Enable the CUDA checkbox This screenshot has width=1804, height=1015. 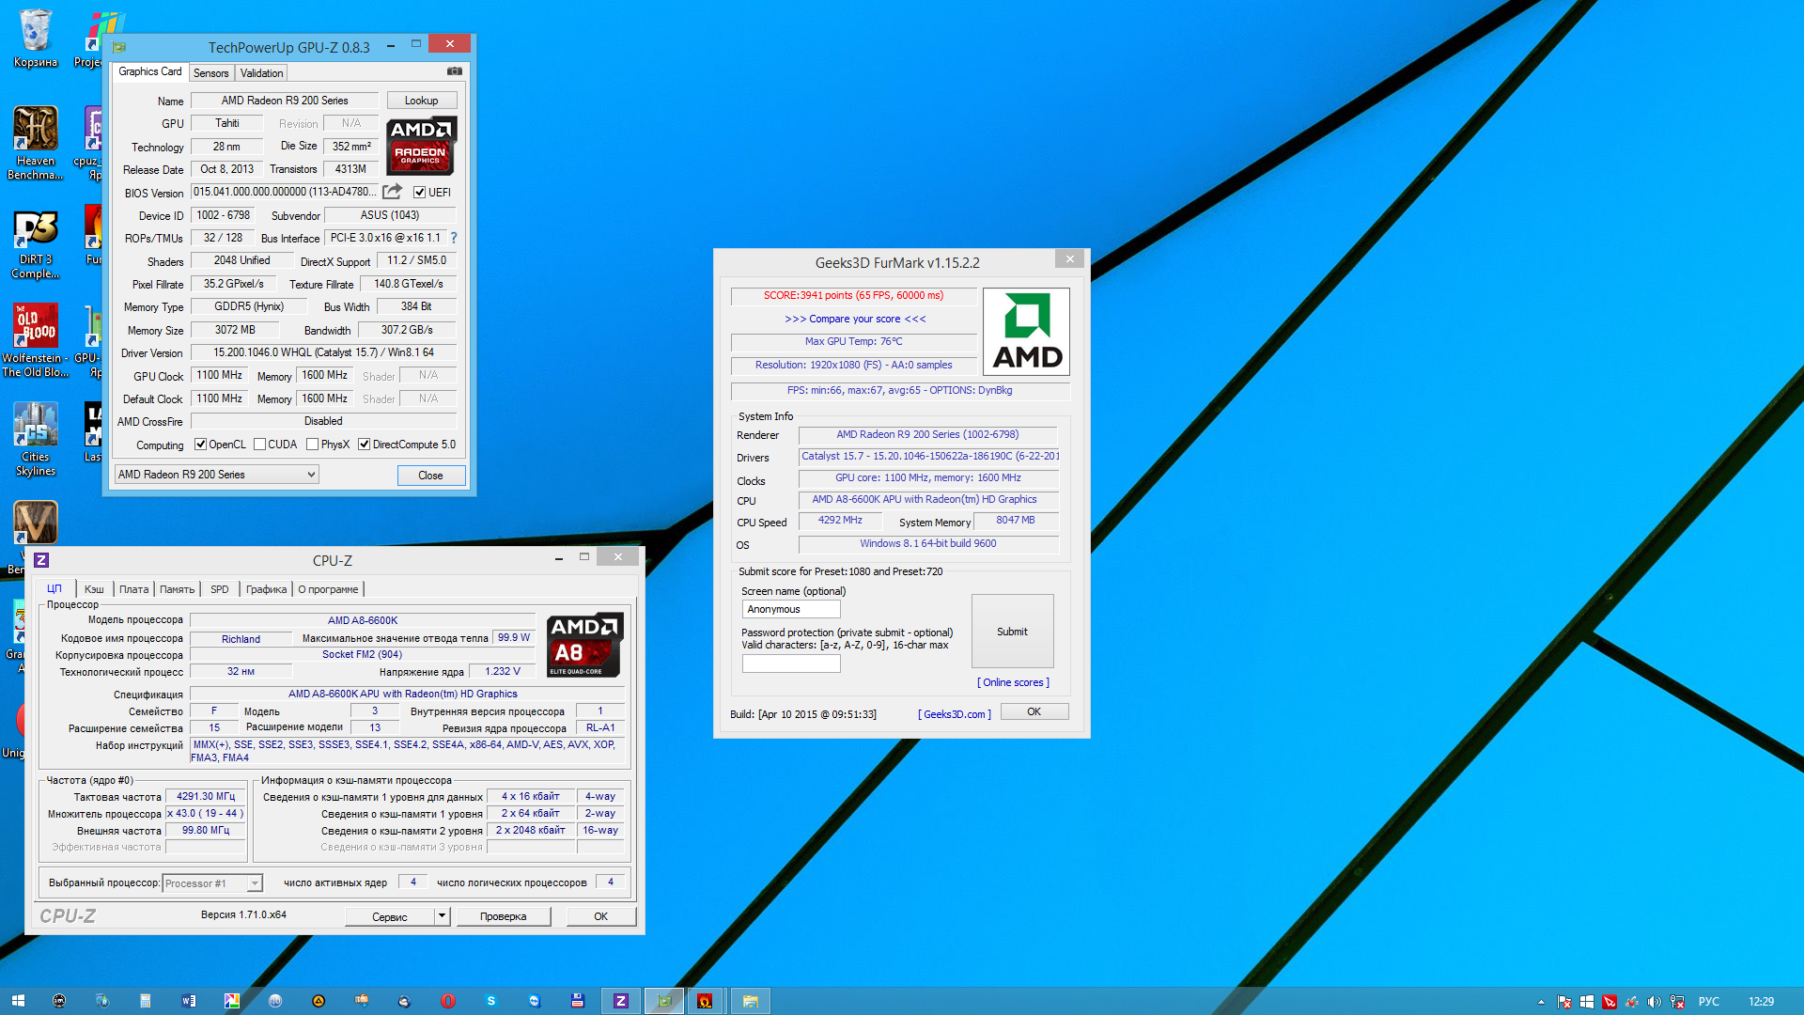pyautogui.click(x=260, y=445)
